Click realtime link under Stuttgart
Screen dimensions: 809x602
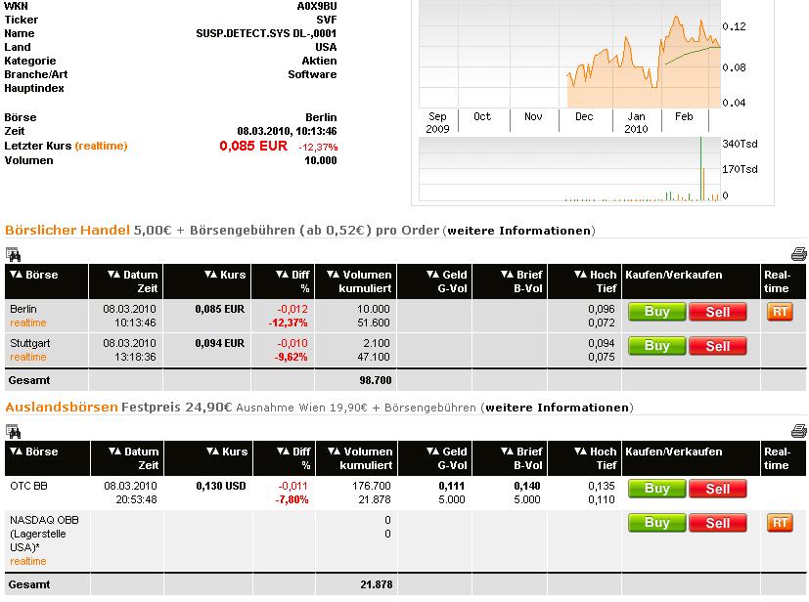point(27,358)
